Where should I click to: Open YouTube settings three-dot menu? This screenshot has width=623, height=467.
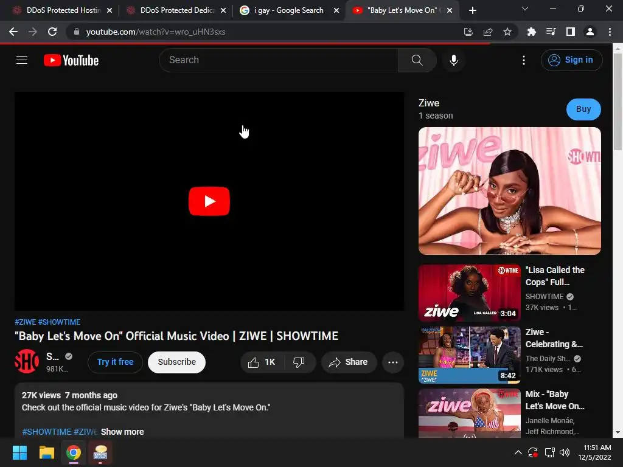tap(524, 60)
